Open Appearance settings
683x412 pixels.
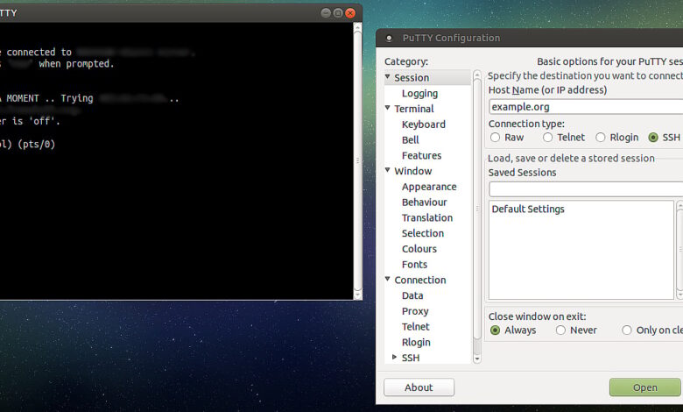pyautogui.click(x=429, y=187)
